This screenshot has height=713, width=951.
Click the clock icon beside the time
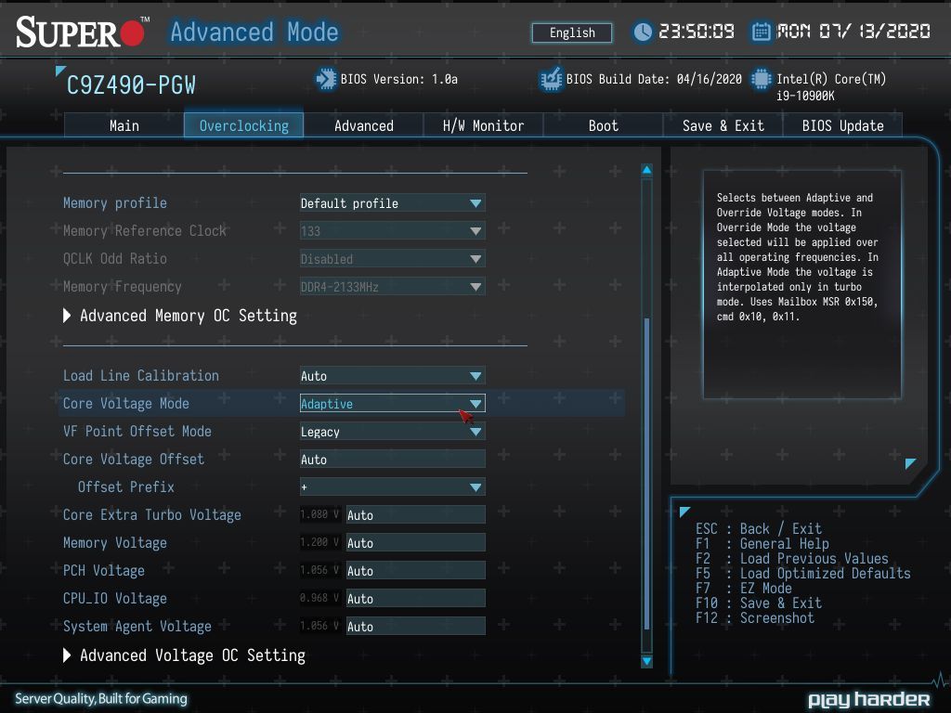(643, 32)
